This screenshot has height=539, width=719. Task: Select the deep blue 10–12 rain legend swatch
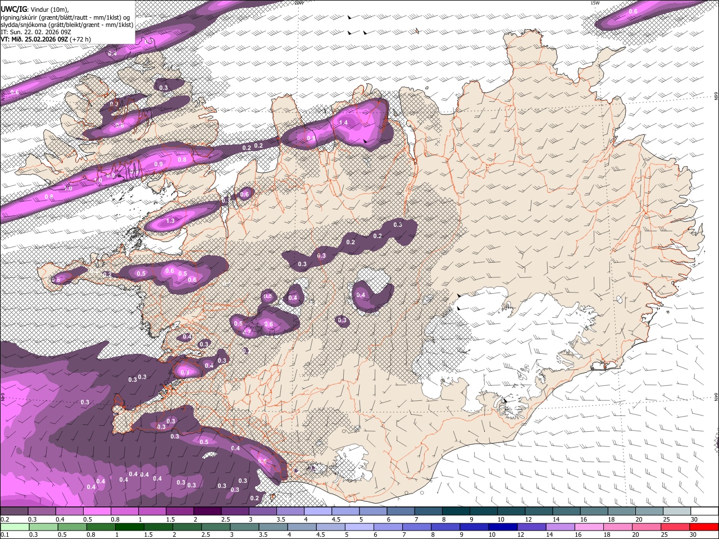pyautogui.click(x=503, y=527)
